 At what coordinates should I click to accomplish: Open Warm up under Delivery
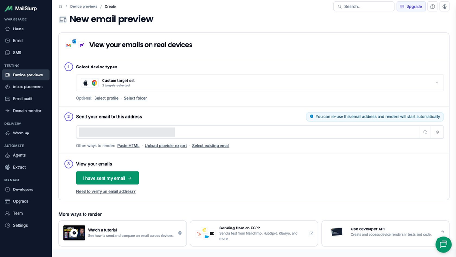tap(26, 133)
